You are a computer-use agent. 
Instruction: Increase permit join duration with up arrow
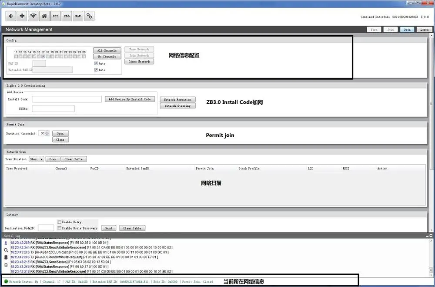tap(47, 132)
